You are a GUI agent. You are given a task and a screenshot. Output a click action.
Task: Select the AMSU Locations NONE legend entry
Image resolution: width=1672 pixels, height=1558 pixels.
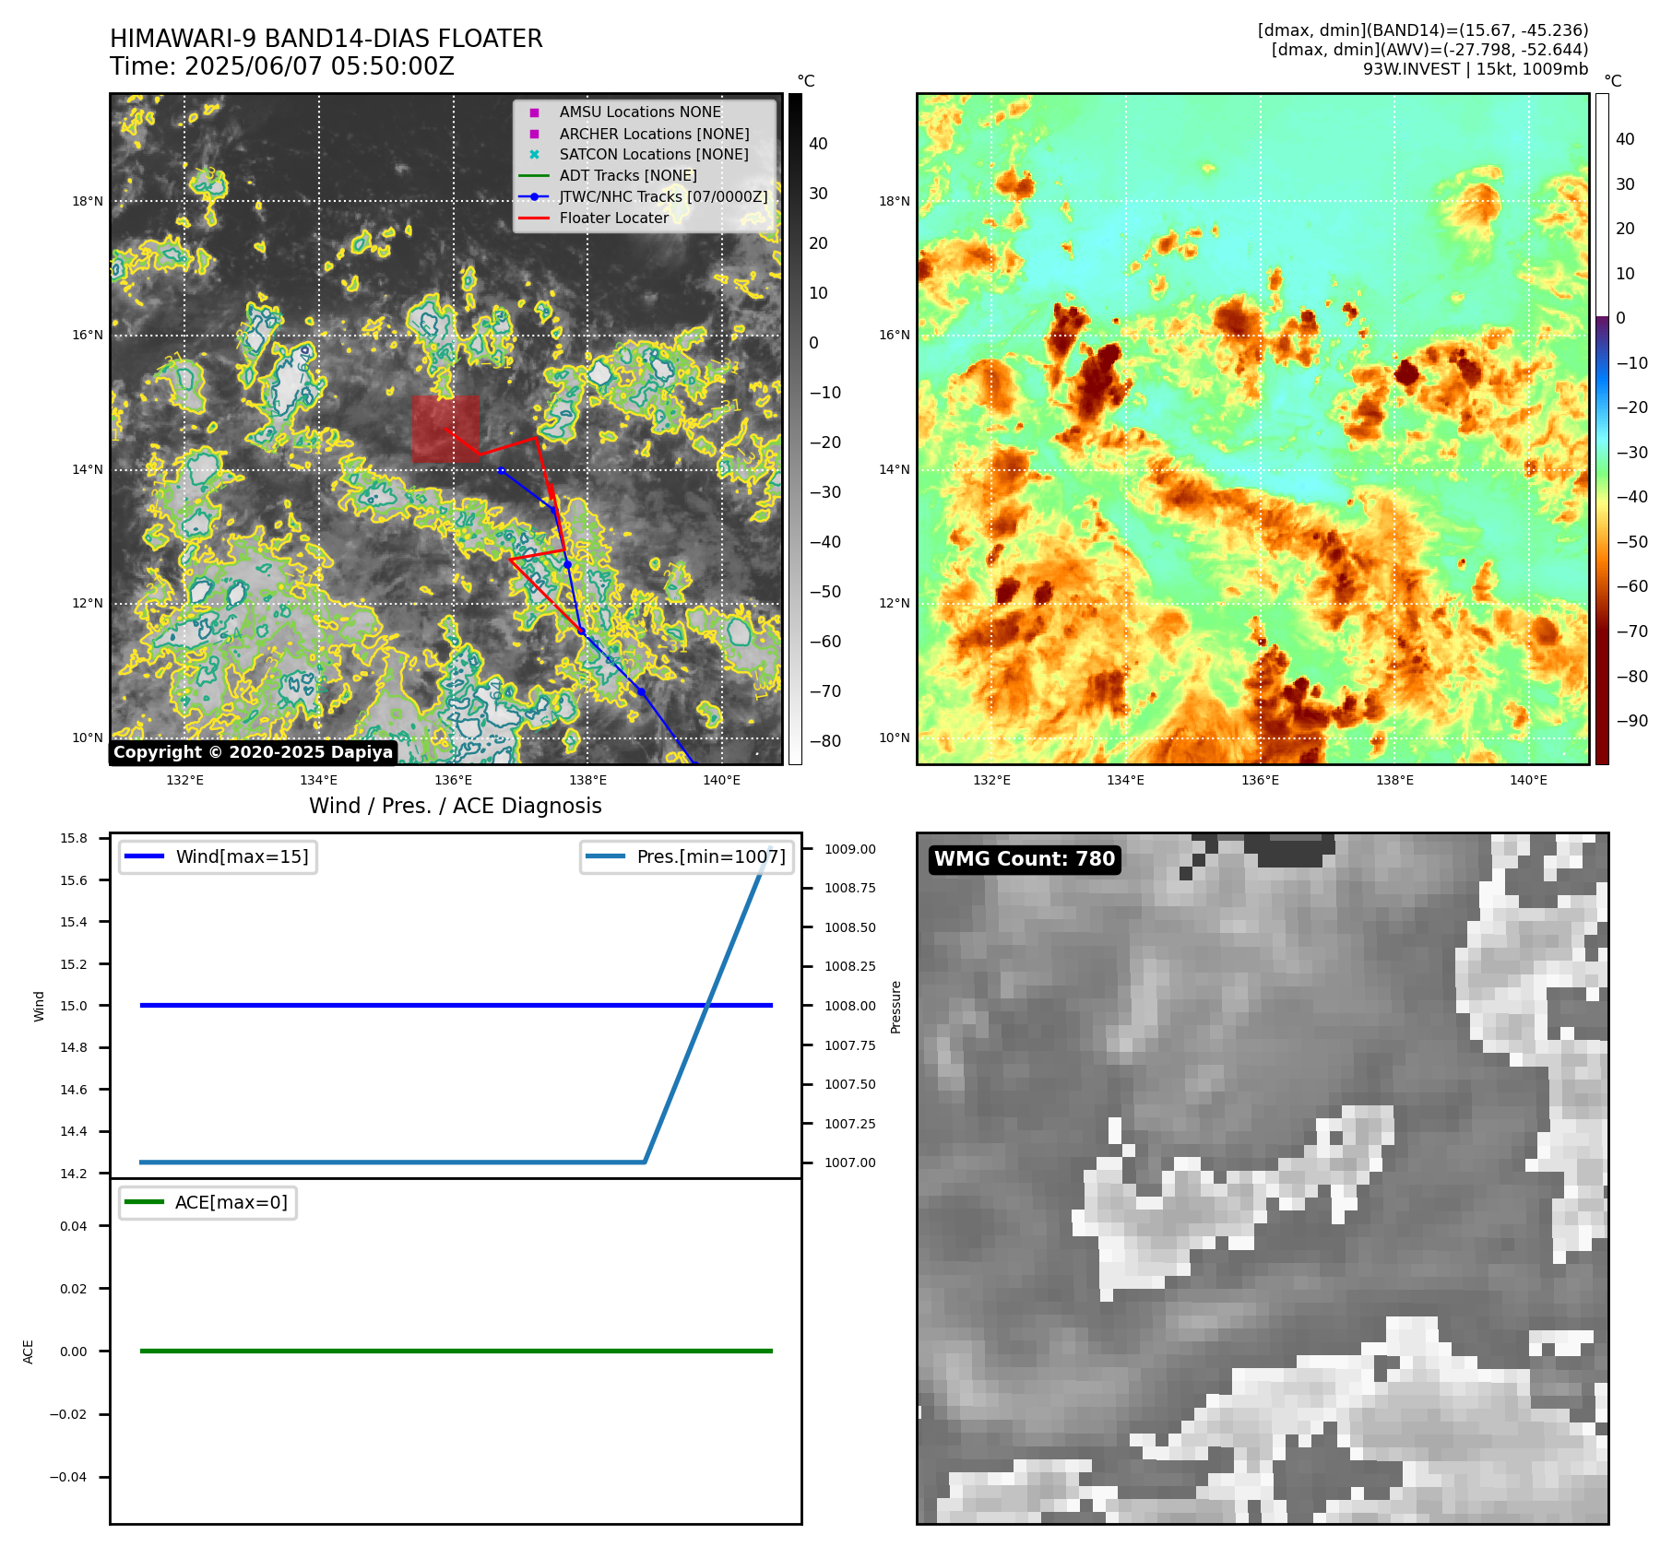tap(640, 112)
